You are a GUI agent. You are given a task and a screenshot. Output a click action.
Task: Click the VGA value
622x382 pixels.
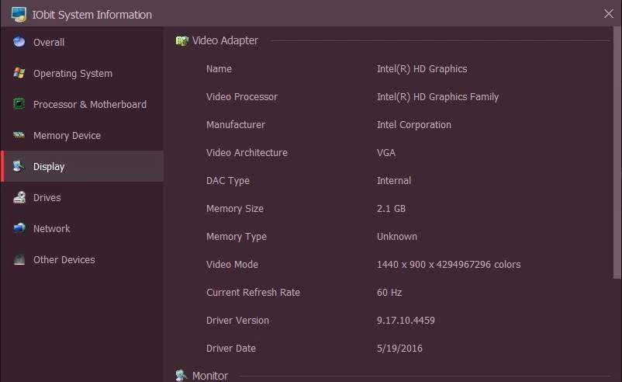point(386,152)
